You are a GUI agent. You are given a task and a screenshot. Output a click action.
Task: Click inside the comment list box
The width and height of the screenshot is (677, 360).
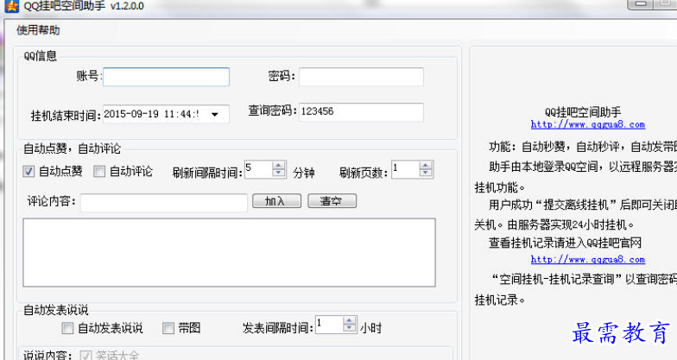click(230, 252)
